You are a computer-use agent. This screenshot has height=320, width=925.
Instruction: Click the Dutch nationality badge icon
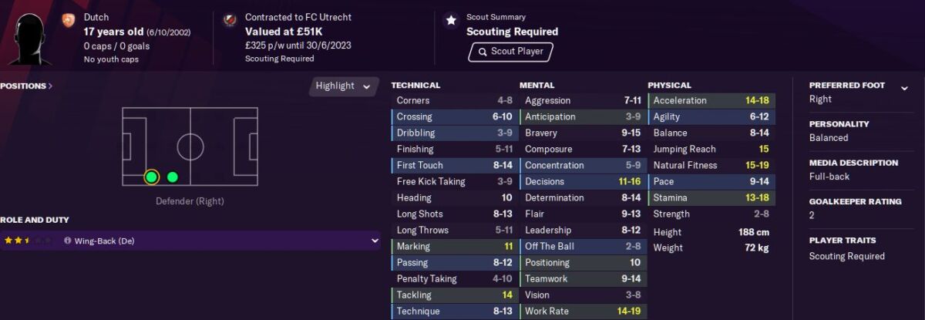[x=68, y=21]
